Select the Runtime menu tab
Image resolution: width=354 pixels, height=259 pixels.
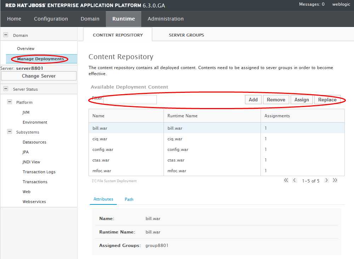124,19
